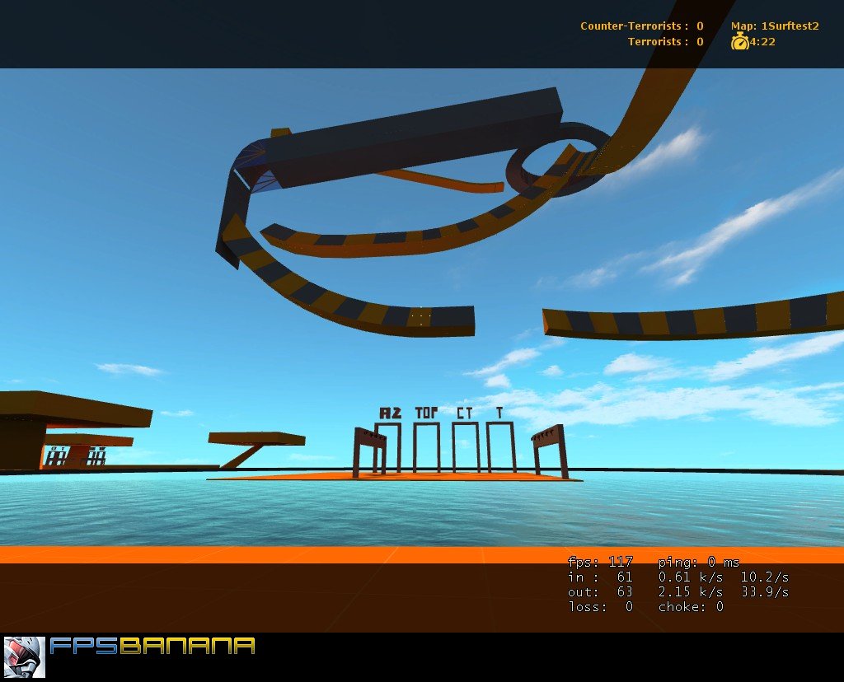Click the "in : 61" netgraph value
844x682 pixels.
coord(600,577)
